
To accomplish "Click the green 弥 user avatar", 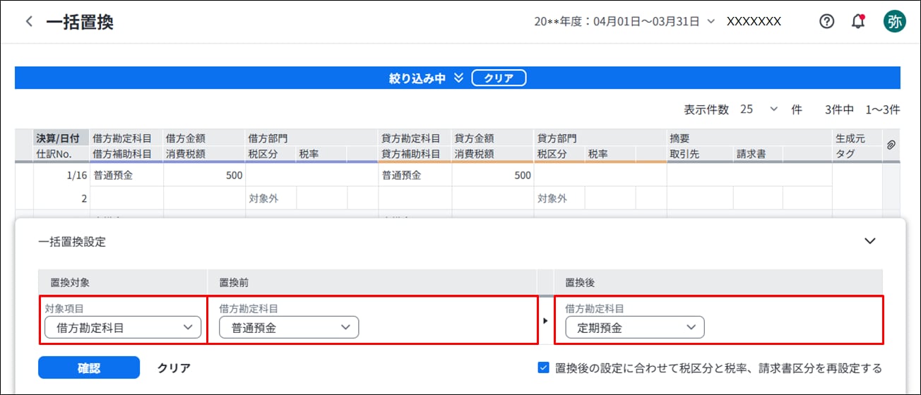I will [894, 22].
